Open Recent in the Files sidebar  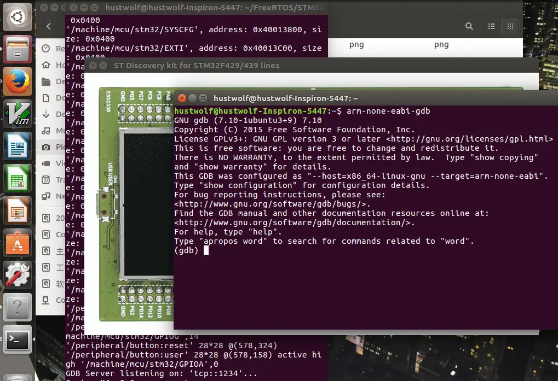point(52,48)
